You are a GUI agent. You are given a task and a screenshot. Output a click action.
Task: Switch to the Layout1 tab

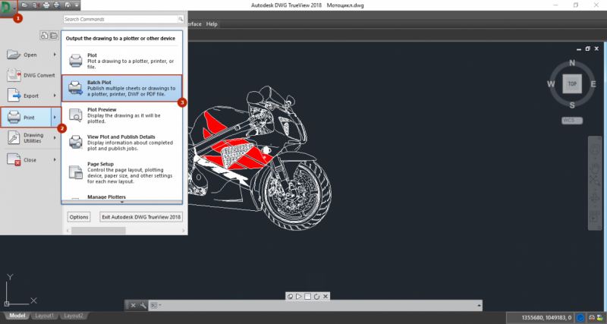coord(45,316)
